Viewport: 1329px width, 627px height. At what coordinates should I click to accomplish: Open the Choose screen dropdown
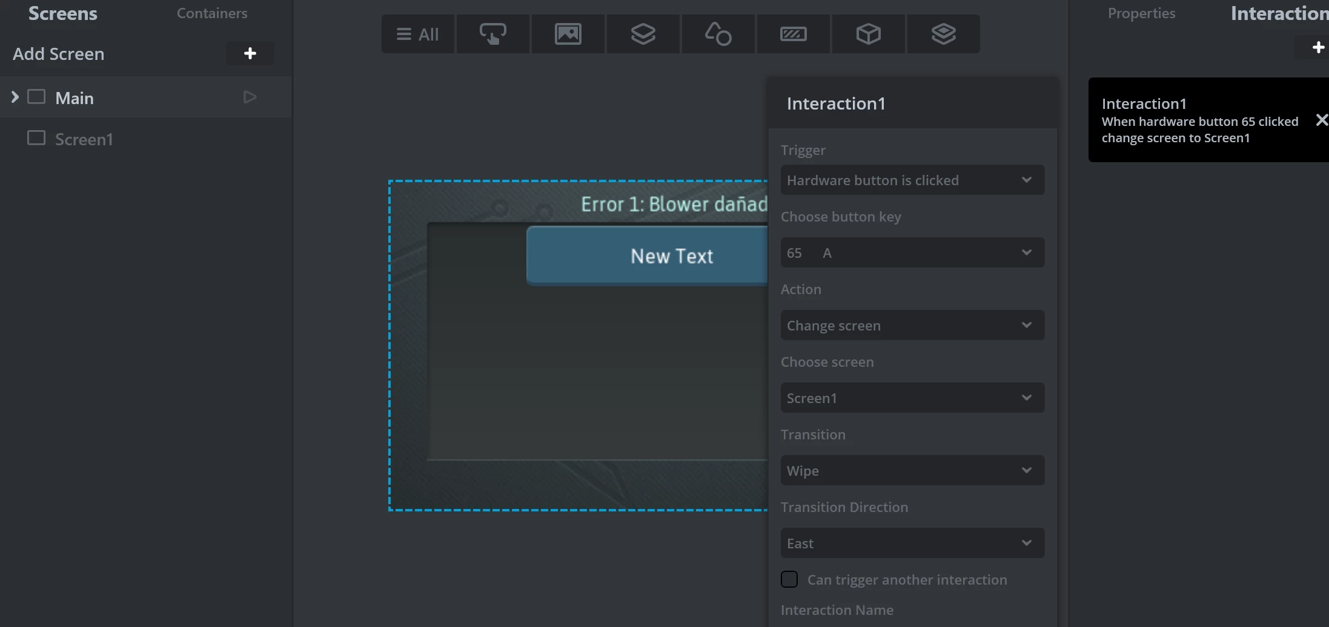(912, 398)
